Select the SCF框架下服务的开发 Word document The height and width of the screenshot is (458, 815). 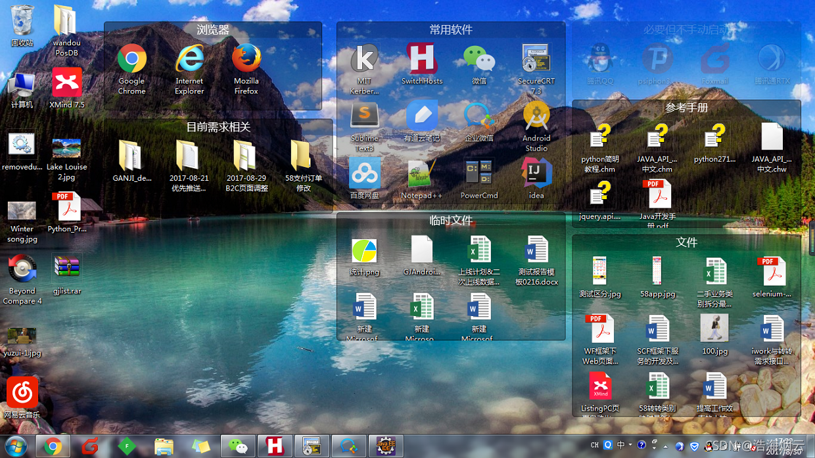click(657, 329)
